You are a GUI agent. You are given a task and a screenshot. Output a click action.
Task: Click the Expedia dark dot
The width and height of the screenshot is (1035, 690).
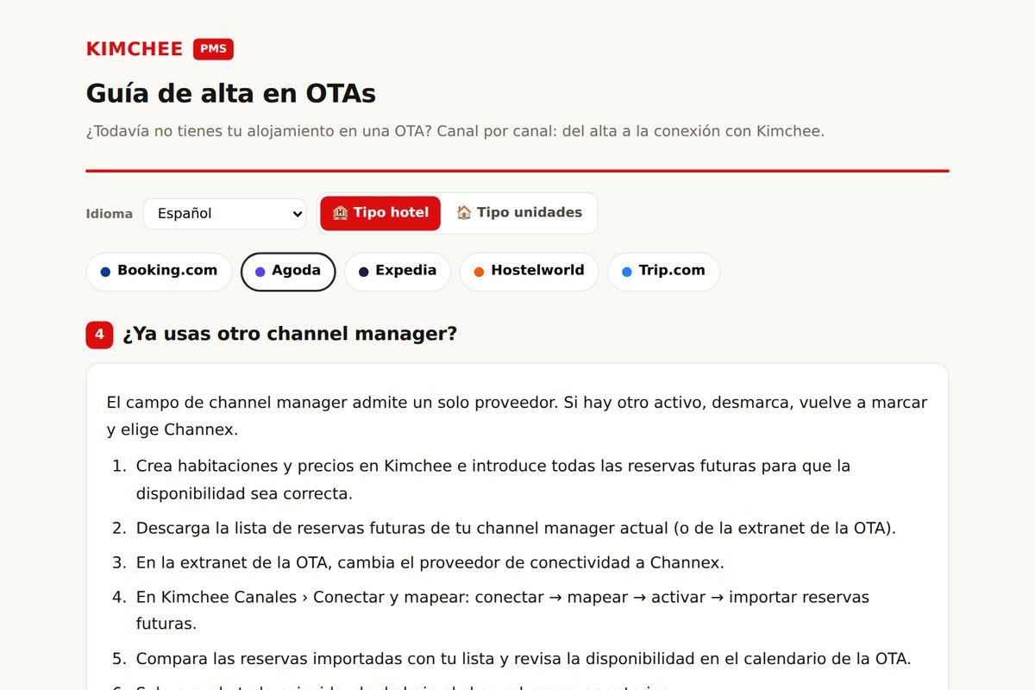pyautogui.click(x=363, y=272)
